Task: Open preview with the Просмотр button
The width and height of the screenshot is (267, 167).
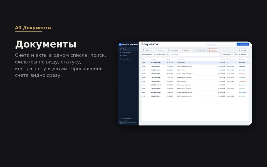Action: click(186, 50)
